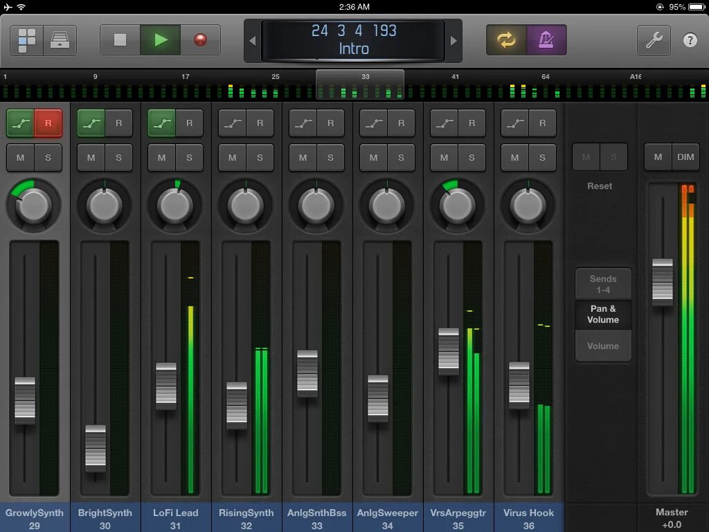Switch to Volume only view
The image size is (709, 532).
pyautogui.click(x=603, y=346)
